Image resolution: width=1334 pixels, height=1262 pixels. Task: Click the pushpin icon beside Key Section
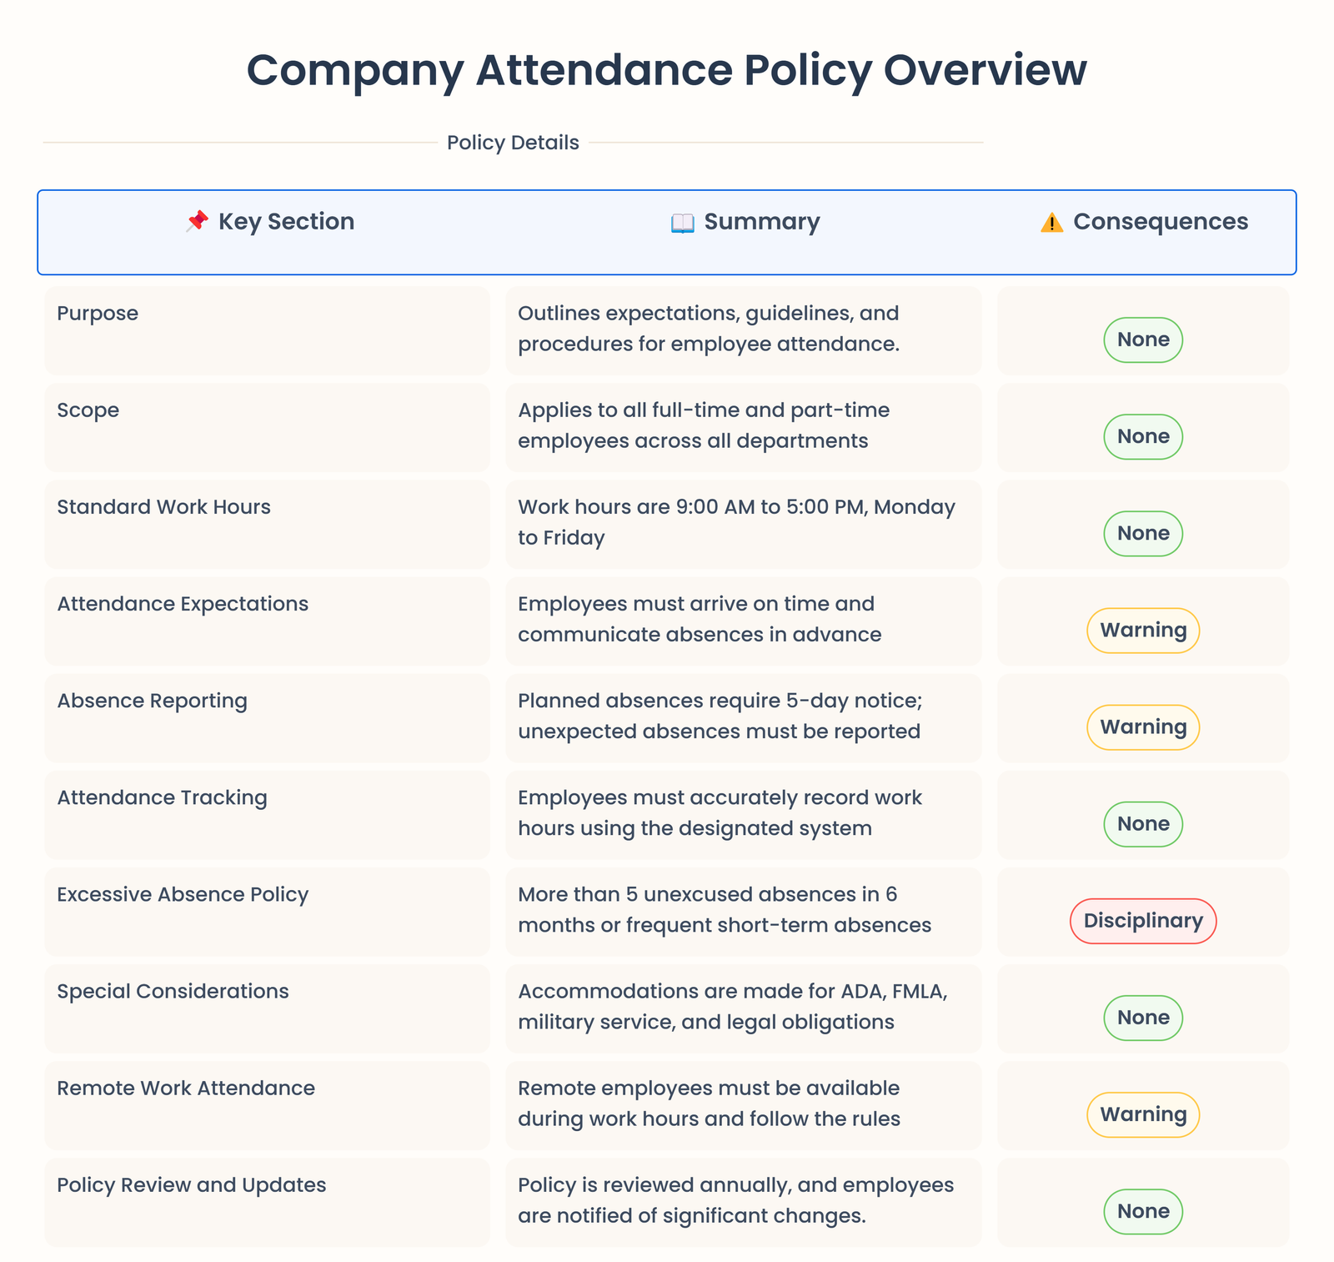197,222
